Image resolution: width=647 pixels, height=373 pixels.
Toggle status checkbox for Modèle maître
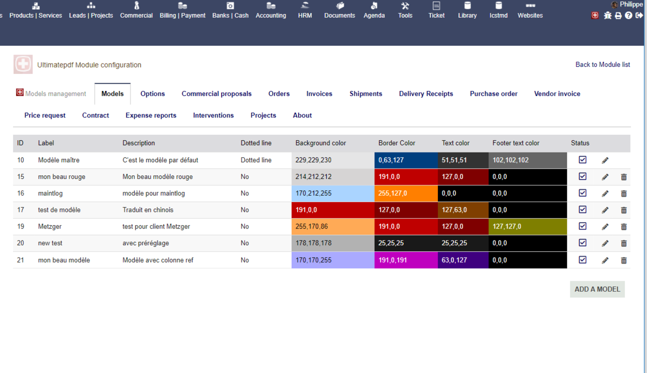point(582,160)
